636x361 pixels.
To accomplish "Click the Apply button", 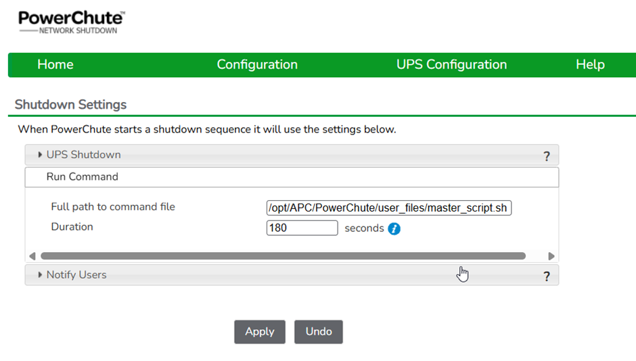I will (x=260, y=332).
